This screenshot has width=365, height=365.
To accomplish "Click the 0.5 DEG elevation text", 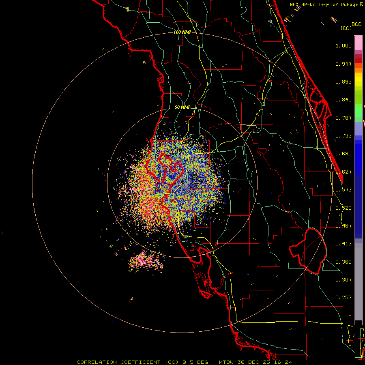I will pyautogui.click(x=195, y=362).
